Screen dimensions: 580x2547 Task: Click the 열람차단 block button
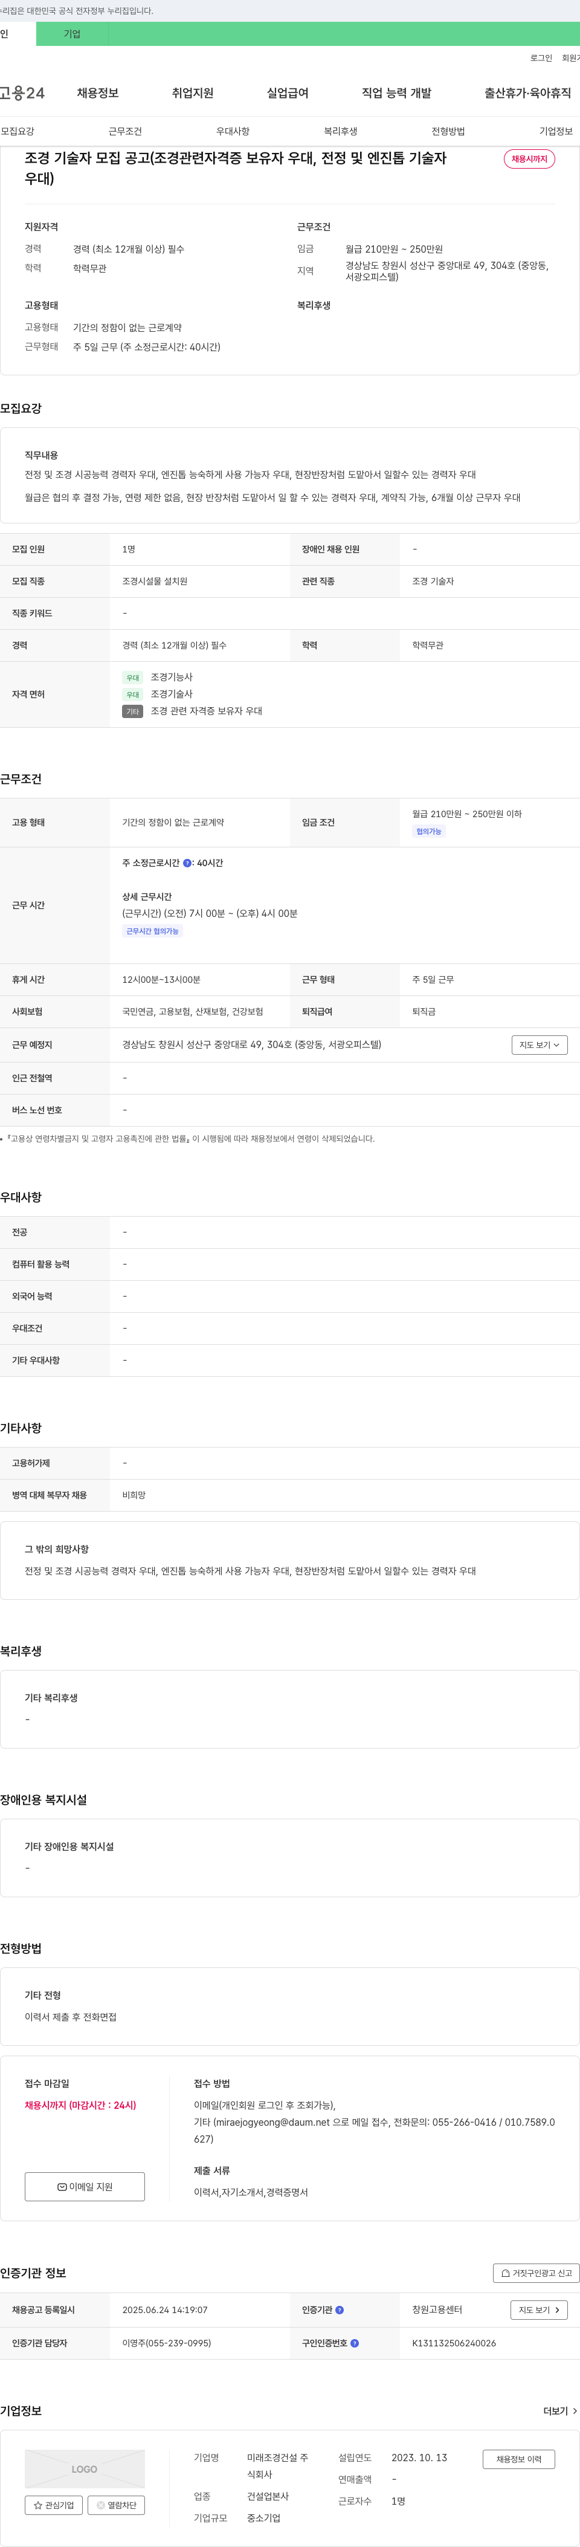coord(117,2505)
